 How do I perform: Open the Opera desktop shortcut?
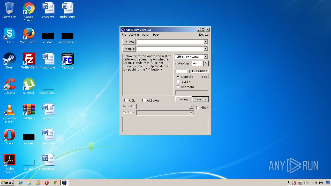point(9,137)
